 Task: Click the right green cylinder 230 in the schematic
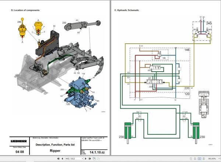[196, 133]
